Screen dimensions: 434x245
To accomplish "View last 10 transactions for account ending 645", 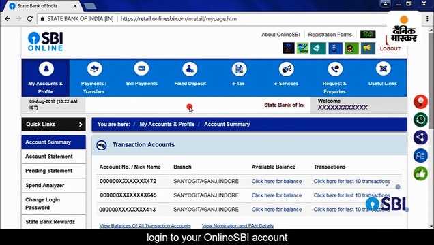I will point(352,195).
